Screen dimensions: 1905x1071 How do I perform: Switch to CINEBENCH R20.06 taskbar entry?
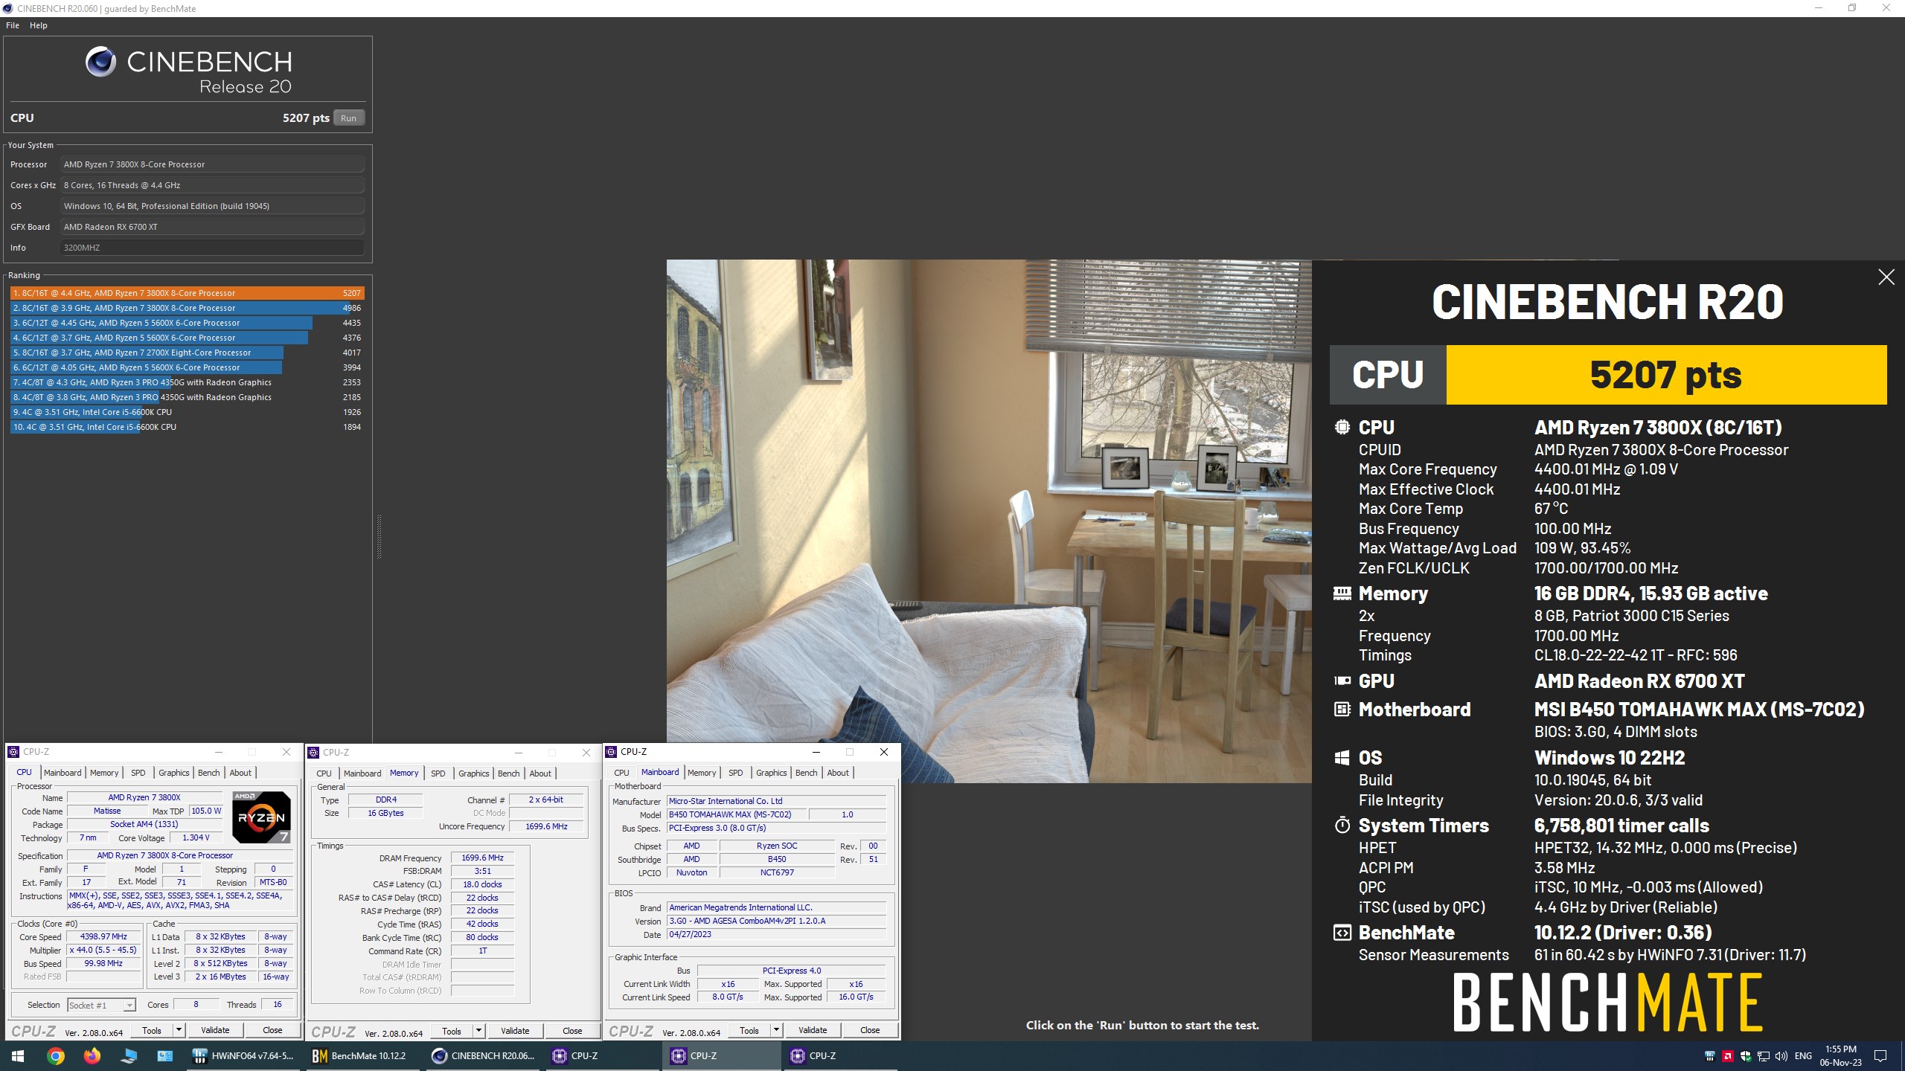click(484, 1056)
